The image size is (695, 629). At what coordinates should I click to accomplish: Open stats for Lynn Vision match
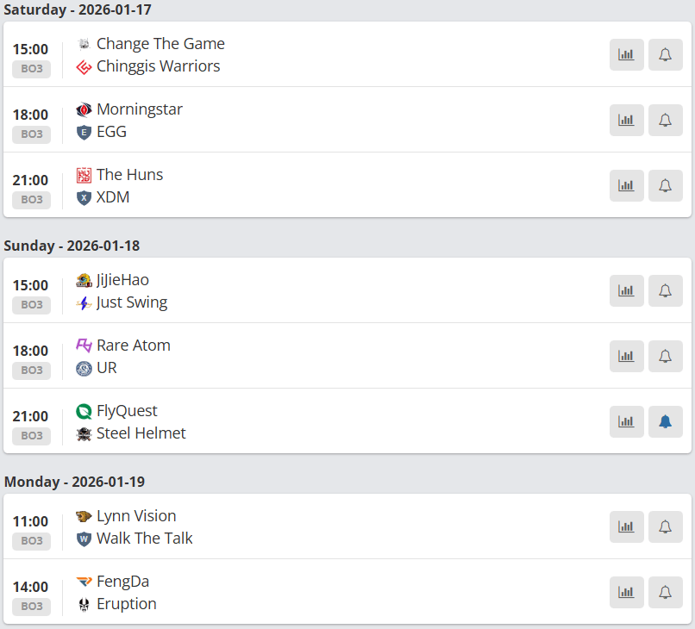click(x=626, y=526)
